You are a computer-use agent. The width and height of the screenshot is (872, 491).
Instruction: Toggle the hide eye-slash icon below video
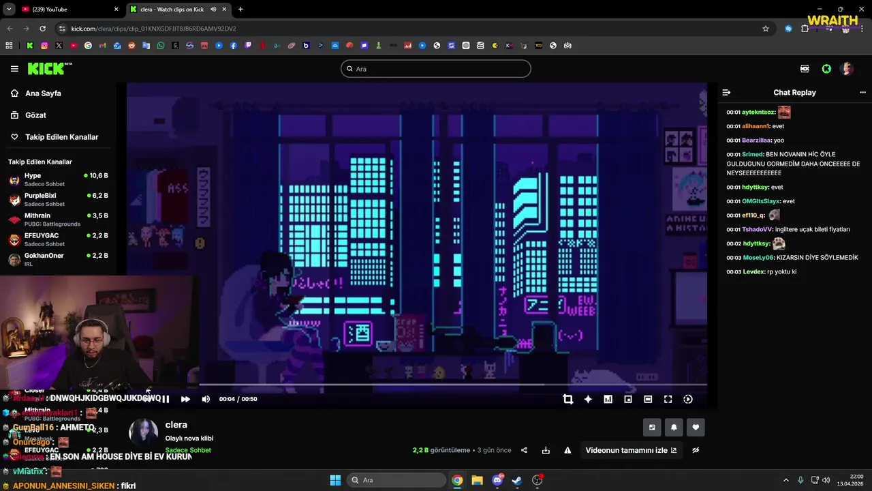point(696,450)
